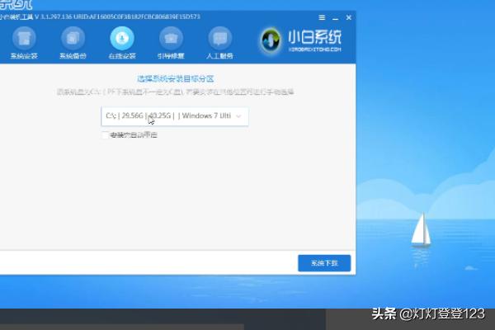Open the 系统备份 toolbar icon

73,39
